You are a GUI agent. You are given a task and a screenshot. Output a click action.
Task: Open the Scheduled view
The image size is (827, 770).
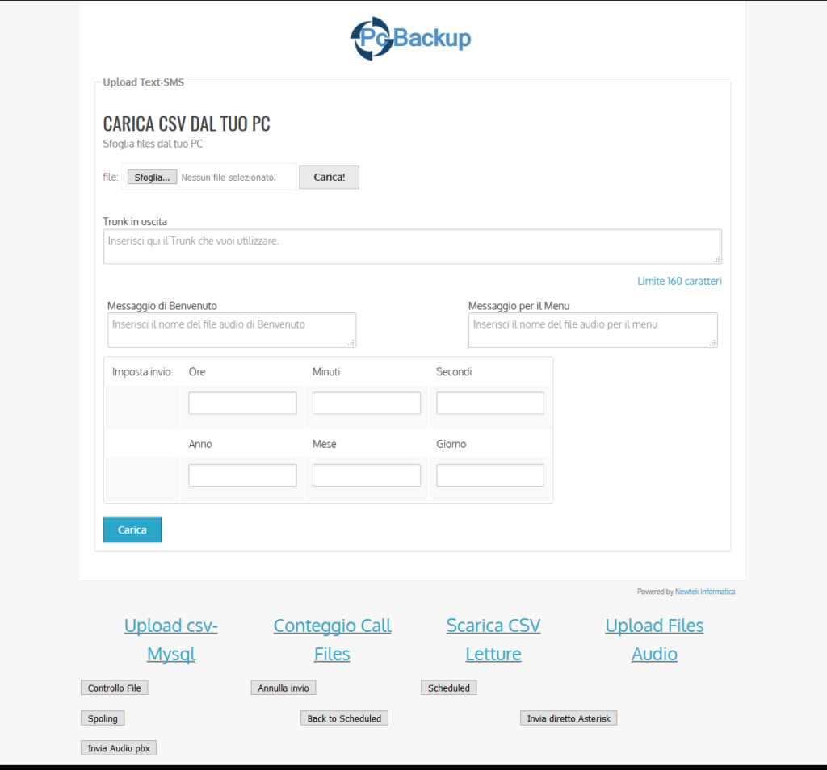click(448, 688)
